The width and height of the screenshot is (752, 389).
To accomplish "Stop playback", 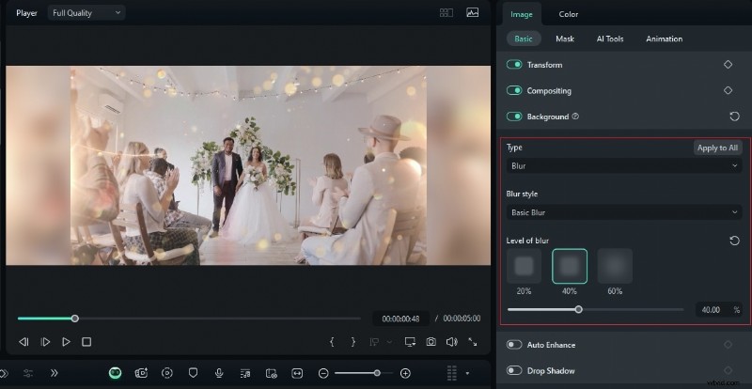I will click(86, 342).
